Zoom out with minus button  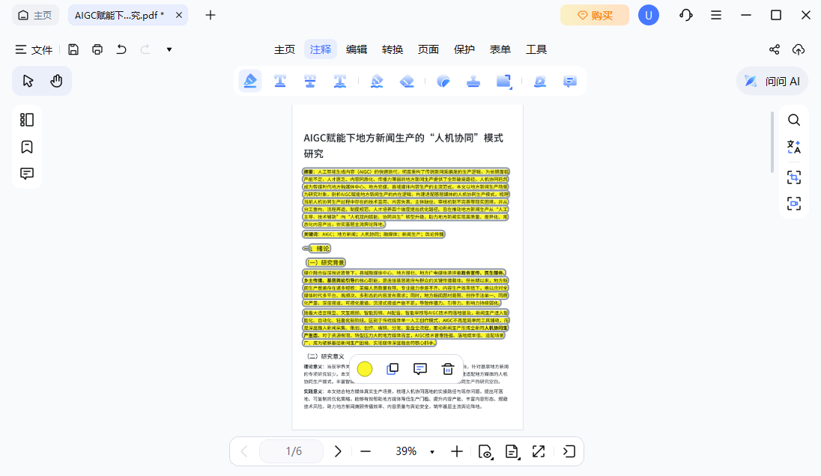366,451
